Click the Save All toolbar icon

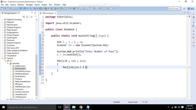17,9
